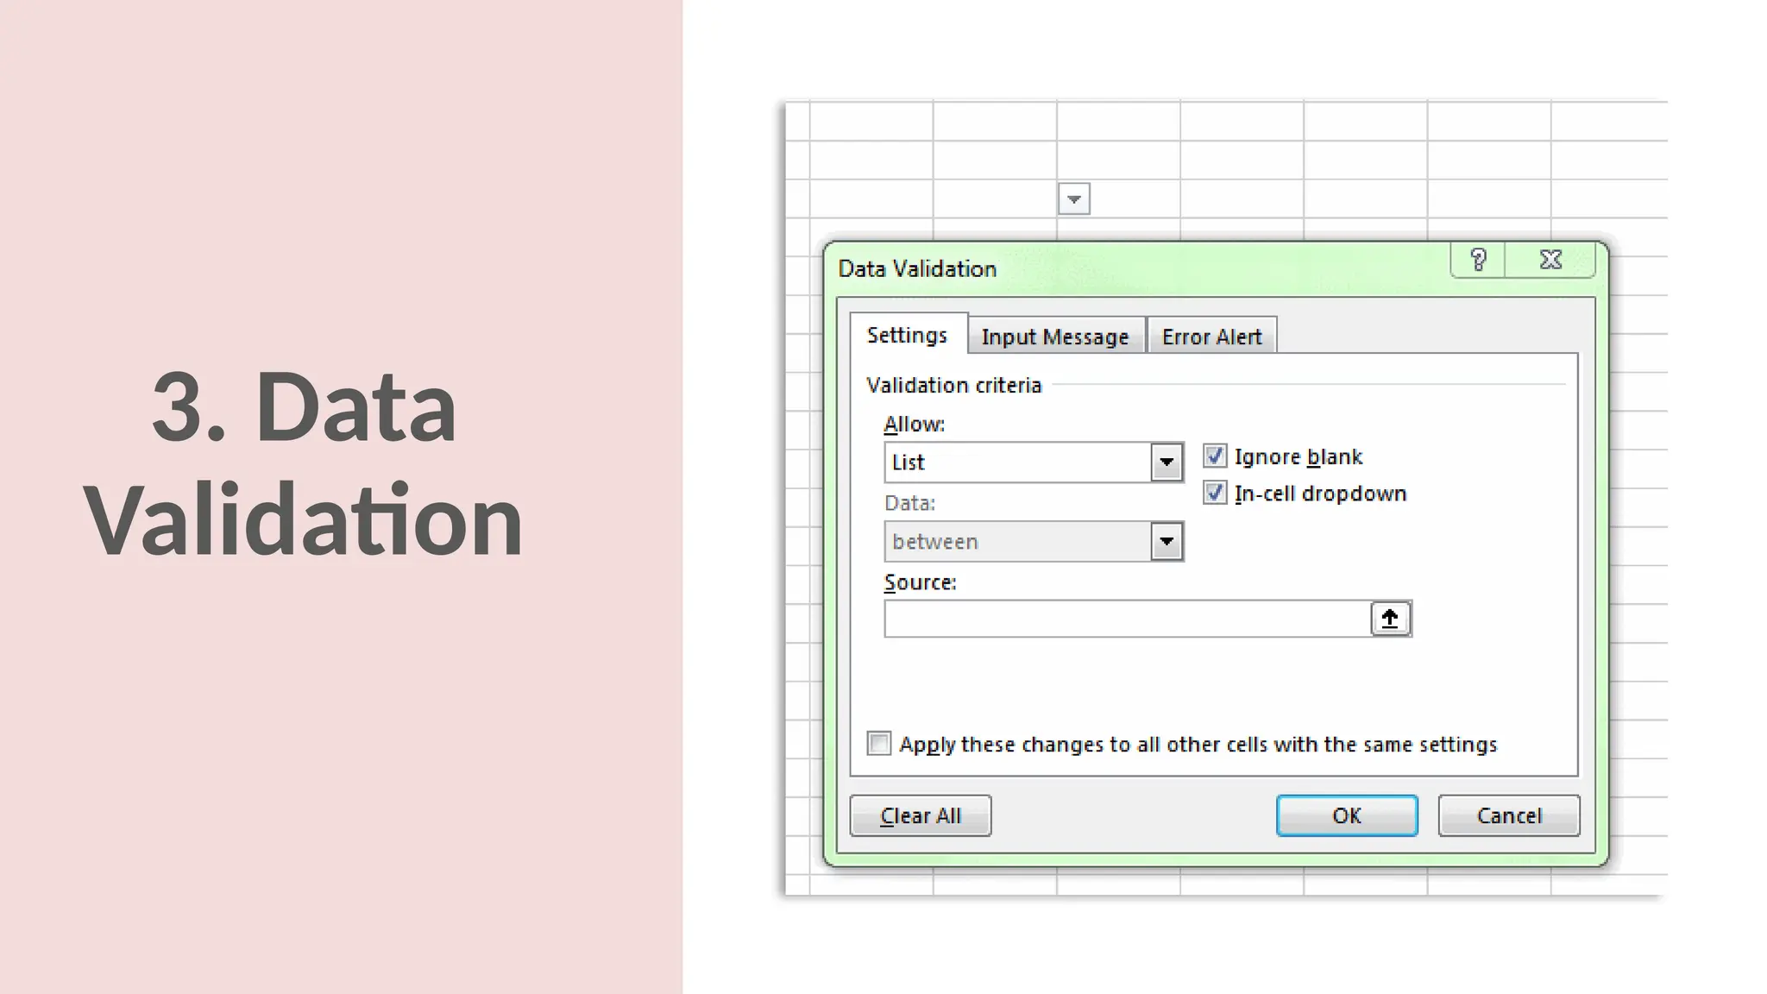
Task: Click the Validation criteria label
Action: point(954,385)
